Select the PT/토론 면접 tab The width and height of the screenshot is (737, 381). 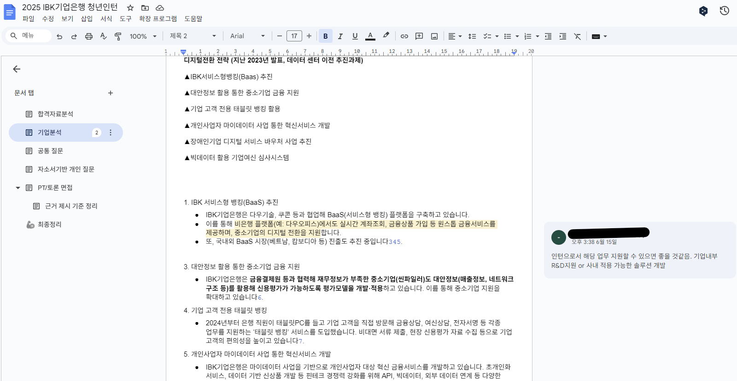pos(55,188)
